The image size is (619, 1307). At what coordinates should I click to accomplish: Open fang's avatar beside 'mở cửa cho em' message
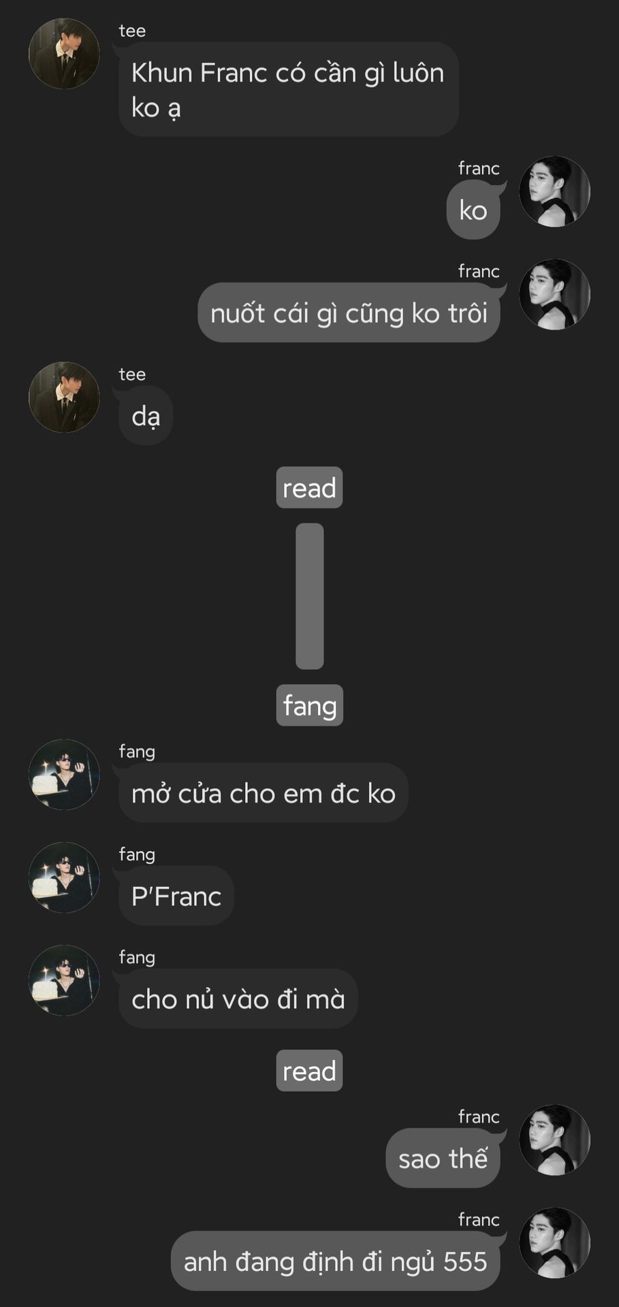click(x=64, y=775)
